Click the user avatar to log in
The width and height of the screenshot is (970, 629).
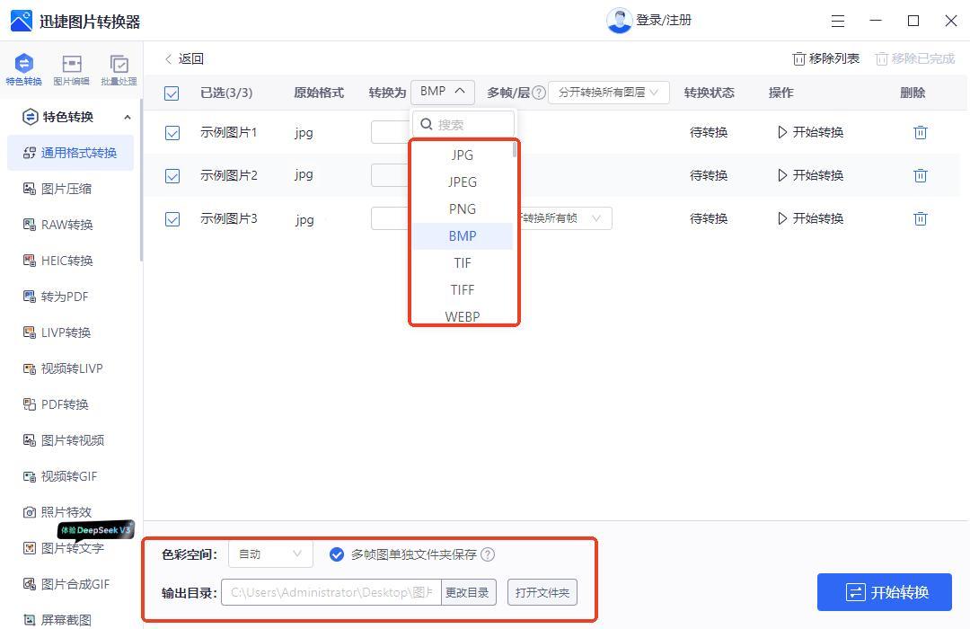(619, 21)
